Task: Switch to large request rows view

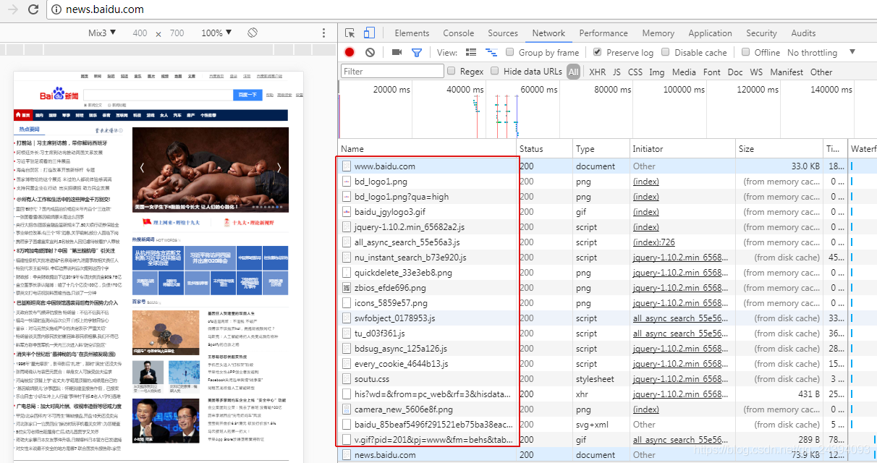Action: [471, 52]
